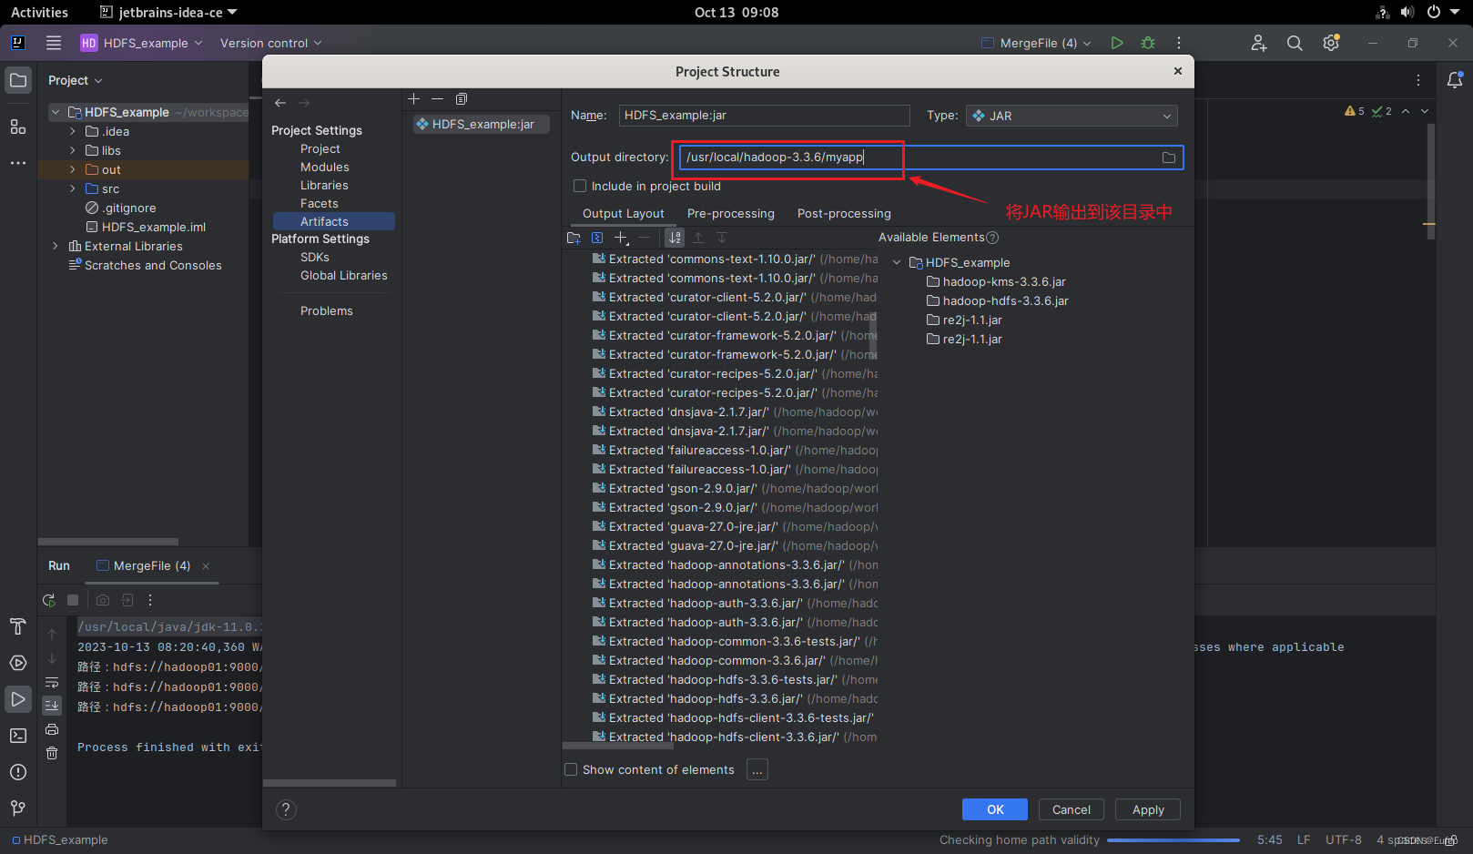Click the notifications bell icon

(x=1454, y=80)
